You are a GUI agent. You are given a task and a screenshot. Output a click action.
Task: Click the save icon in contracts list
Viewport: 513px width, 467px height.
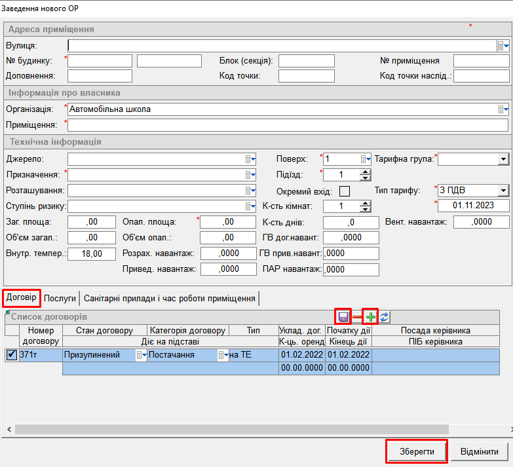click(x=343, y=317)
